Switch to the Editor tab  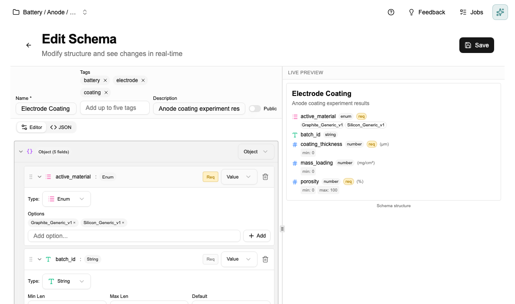click(x=32, y=127)
